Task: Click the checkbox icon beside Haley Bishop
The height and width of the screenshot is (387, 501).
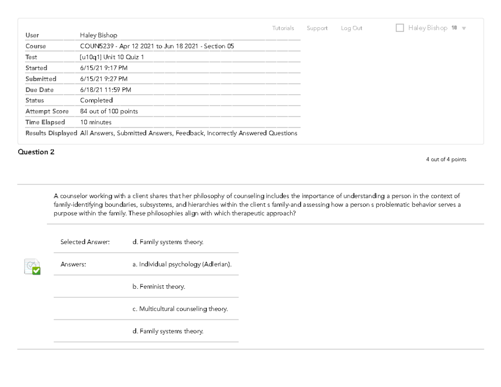Action: [400, 28]
